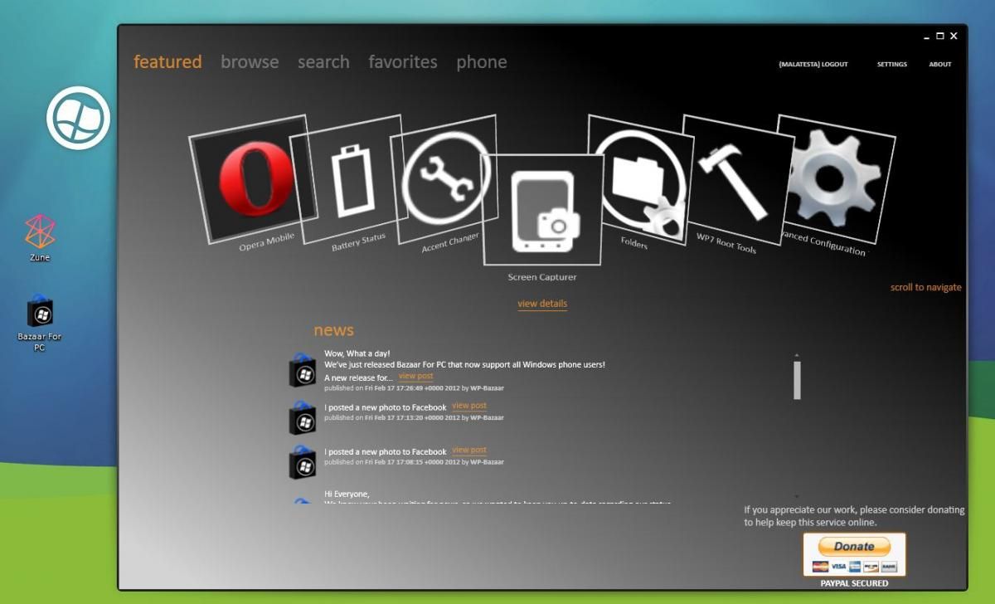Switch to the phone tab
The width and height of the screenshot is (995, 604).
pos(481,61)
